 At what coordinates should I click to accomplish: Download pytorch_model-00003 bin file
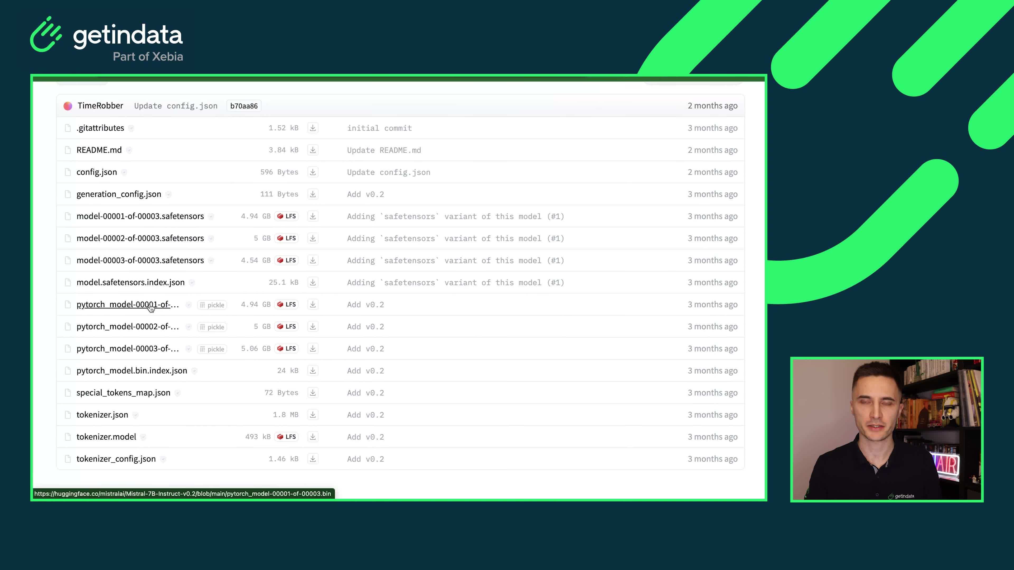coord(313,348)
